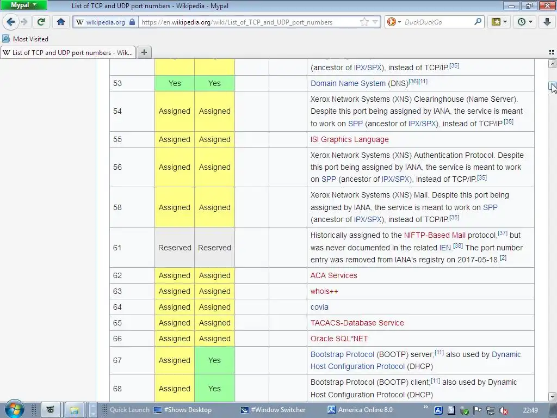Screen dimensions: 557x418
Task: Click port number 66 cell
Action: click(x=132, y=339)
